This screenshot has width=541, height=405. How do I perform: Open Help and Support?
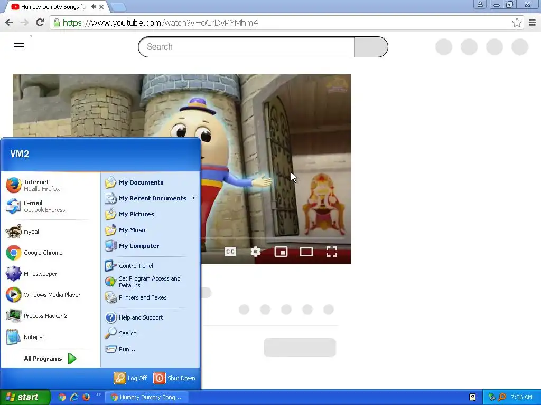[151, 317]
